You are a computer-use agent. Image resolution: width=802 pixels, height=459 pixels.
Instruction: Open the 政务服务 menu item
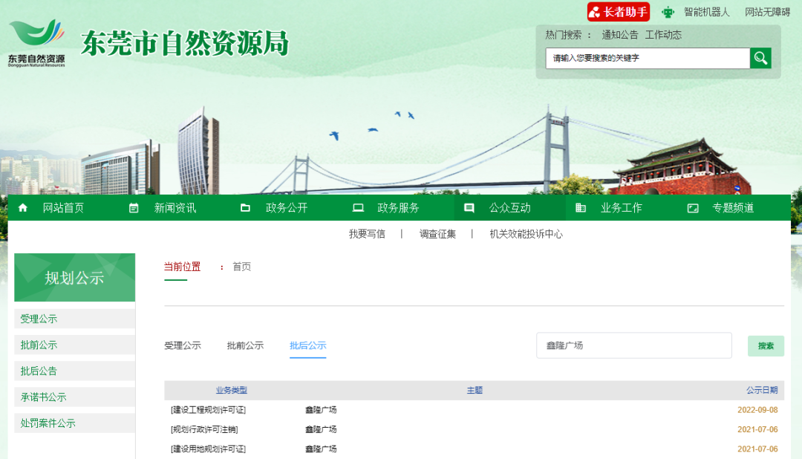pyautogui.click(x=398, y=208)
